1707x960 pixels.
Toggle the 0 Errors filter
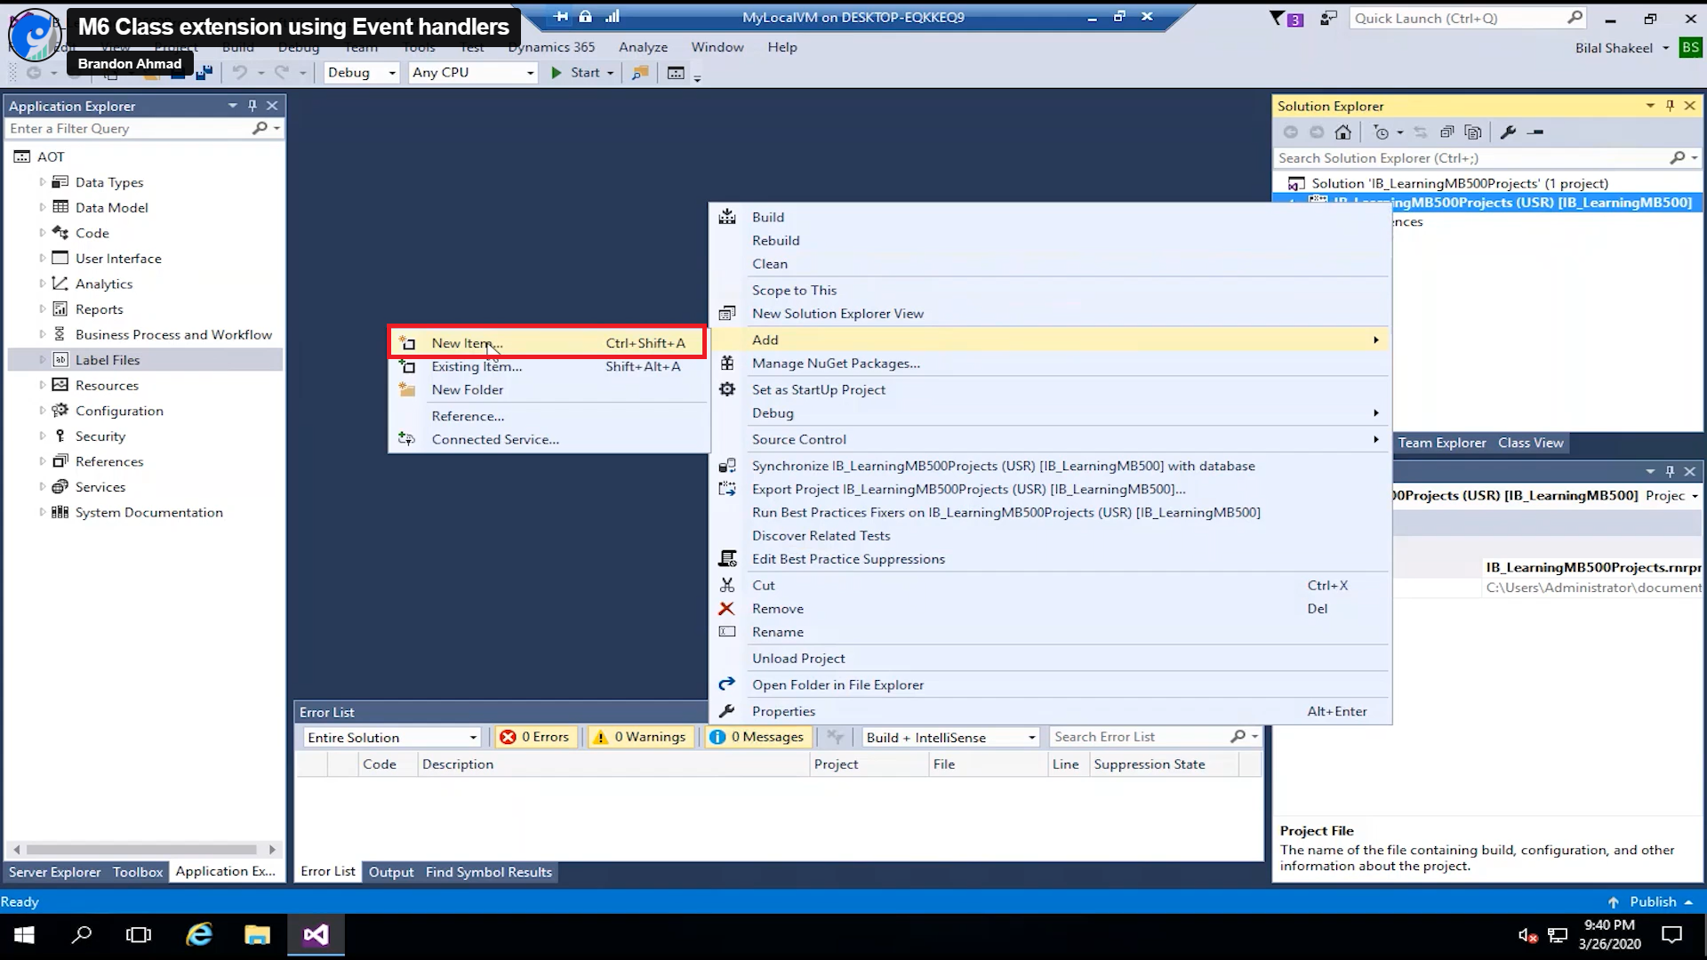(x=535, y=737)
